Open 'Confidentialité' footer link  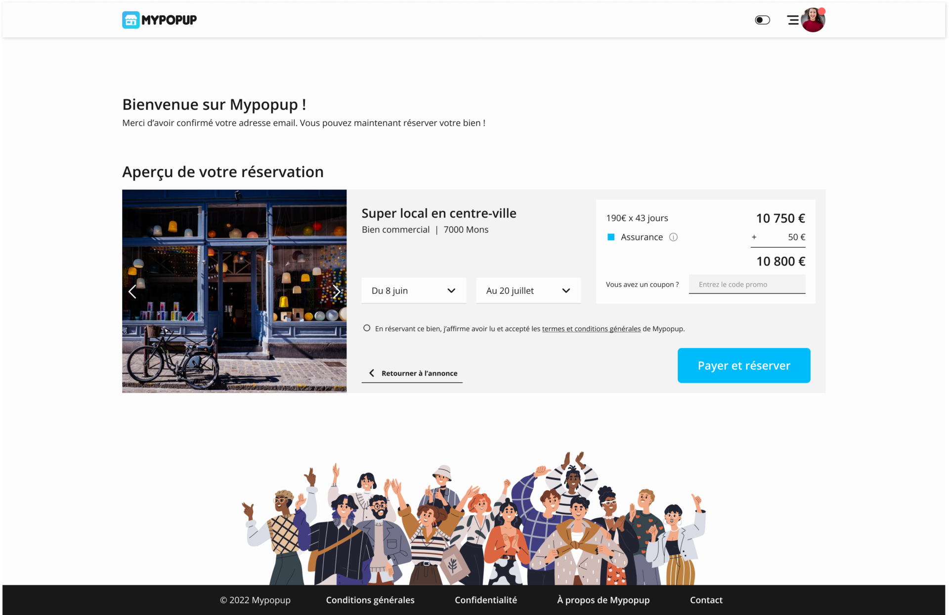tap(486, 600)
